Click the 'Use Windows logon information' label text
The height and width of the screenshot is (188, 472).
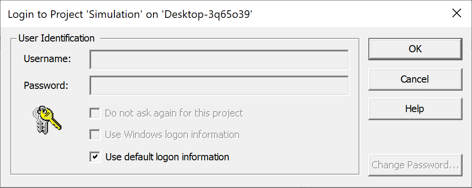172,135
